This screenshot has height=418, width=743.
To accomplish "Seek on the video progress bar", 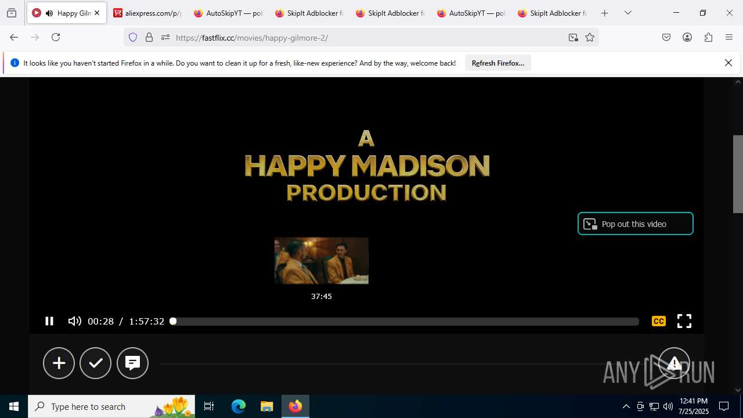I will point(406,321).
